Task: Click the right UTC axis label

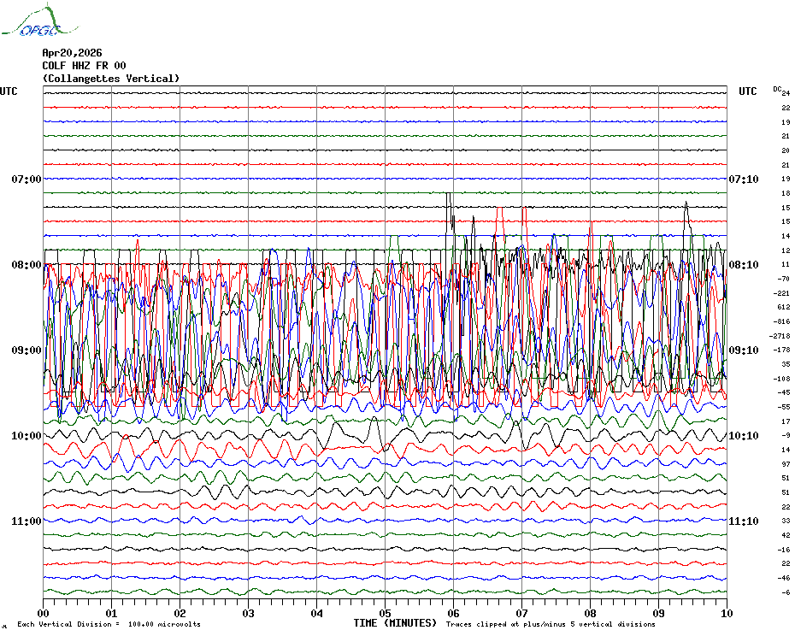Action: tap(747, 91)
